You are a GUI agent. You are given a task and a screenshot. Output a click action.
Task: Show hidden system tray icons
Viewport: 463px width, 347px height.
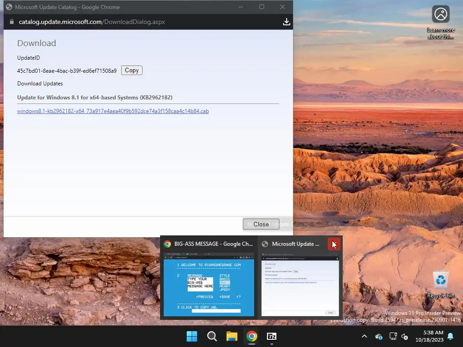coord(364,336)
